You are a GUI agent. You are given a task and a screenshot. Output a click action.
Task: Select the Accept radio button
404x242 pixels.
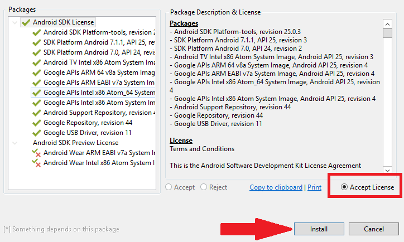[x=169, y=187]
